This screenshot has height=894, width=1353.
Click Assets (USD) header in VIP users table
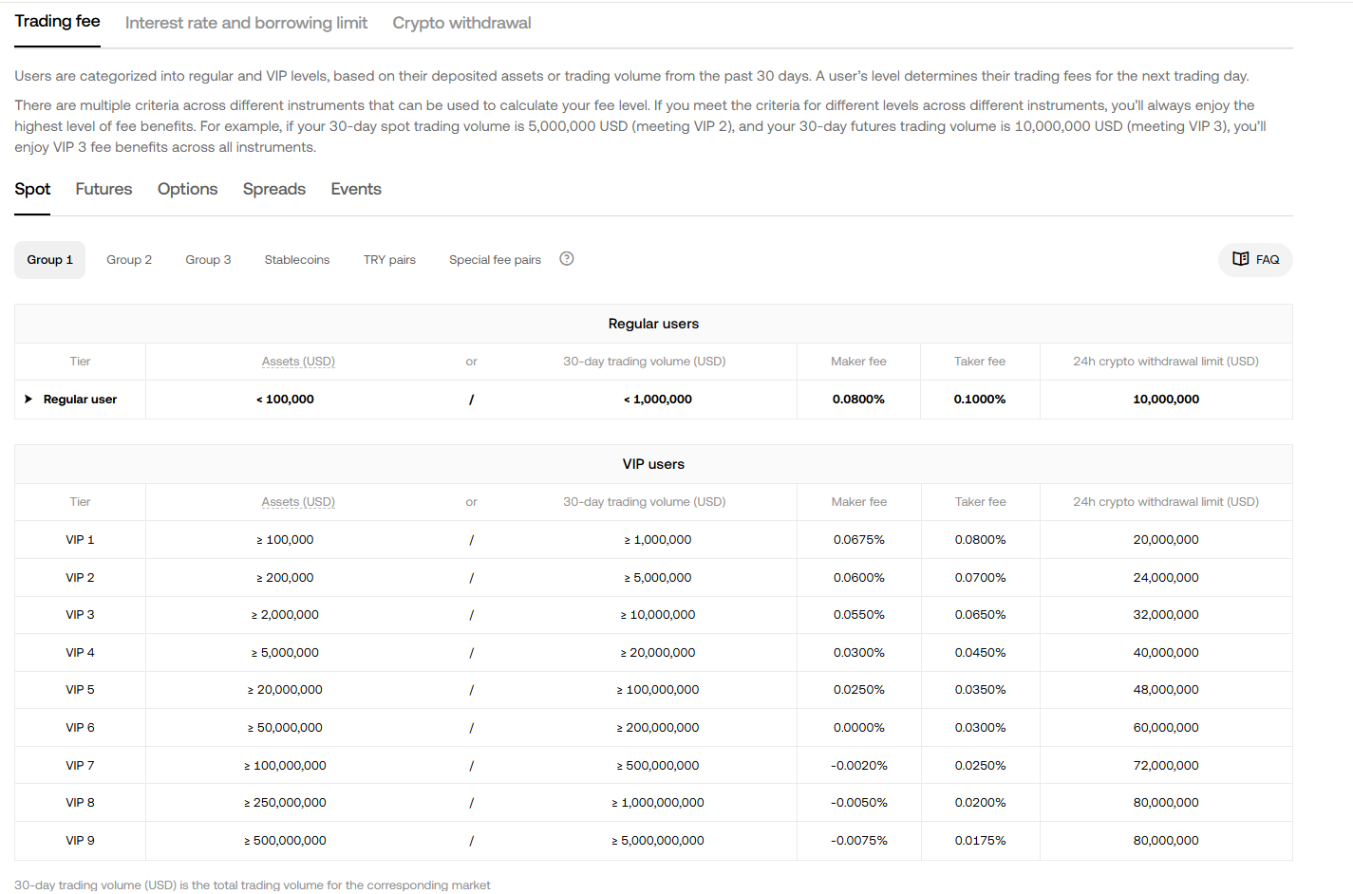(x=298, y=502)
